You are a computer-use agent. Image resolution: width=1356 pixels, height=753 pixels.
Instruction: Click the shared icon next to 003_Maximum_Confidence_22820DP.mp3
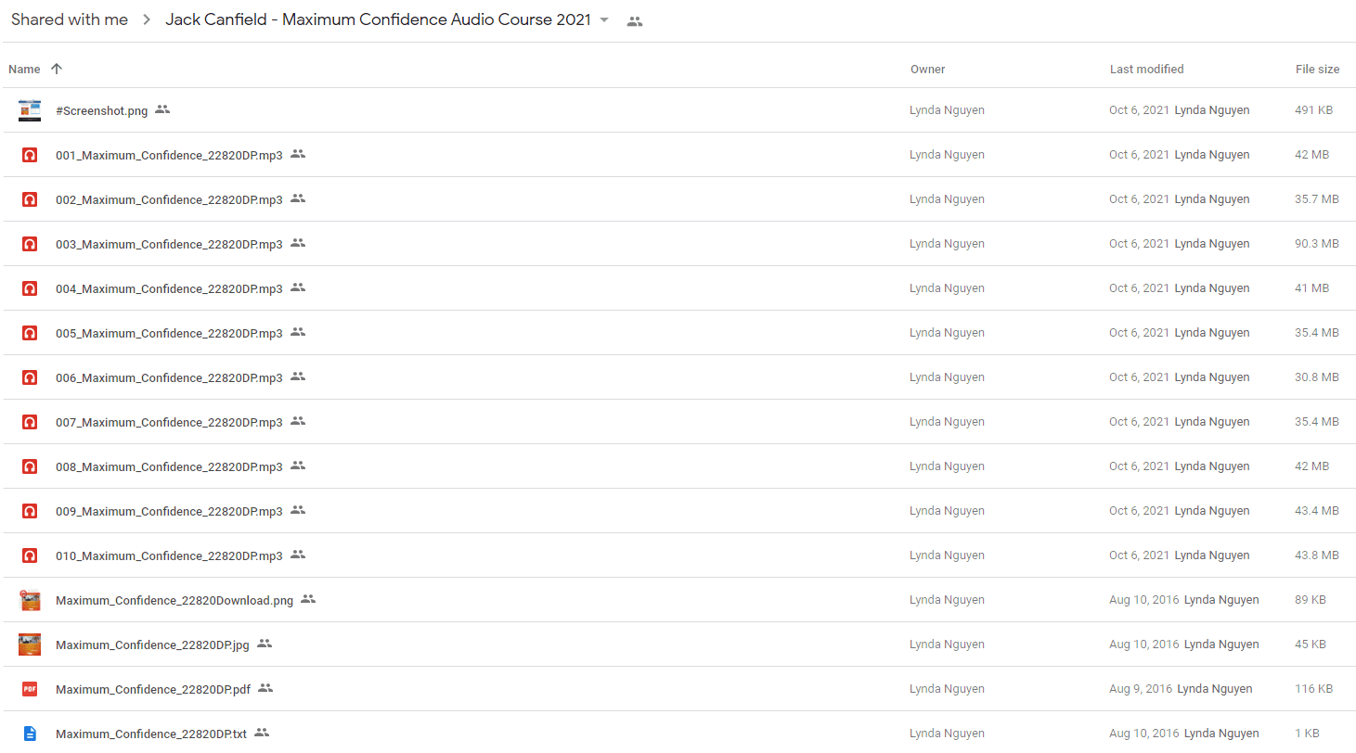pos(298,243)
